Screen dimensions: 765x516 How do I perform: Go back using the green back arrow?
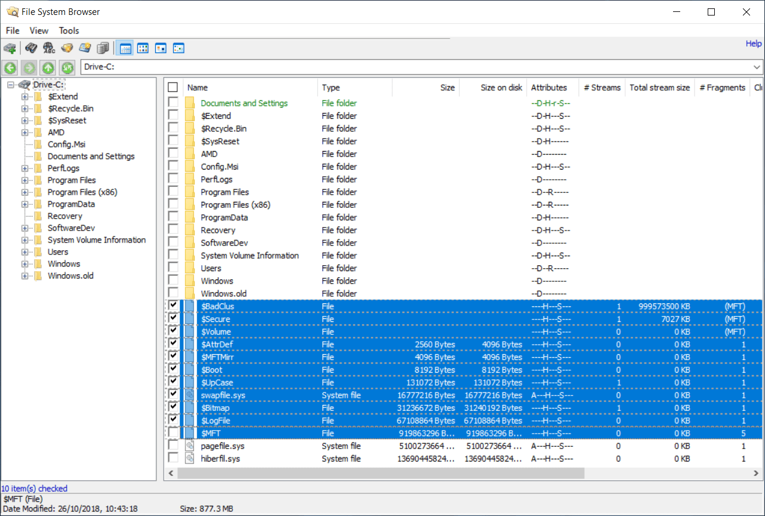click(10, 67)
